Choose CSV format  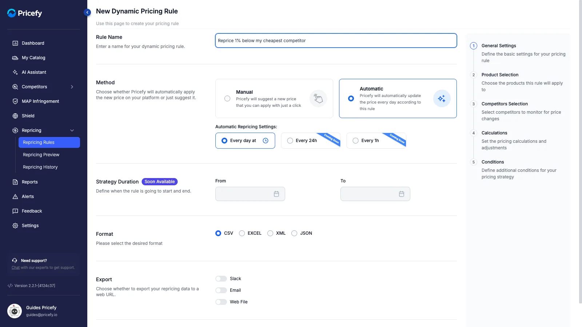click(x=218, y=233)
